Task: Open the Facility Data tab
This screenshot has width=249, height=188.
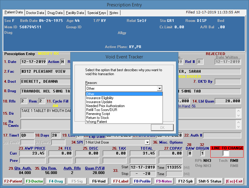Action: 75,13
